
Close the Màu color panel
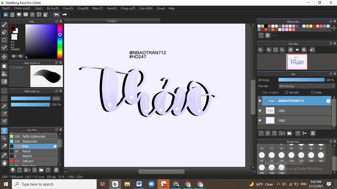coord(61,21)
